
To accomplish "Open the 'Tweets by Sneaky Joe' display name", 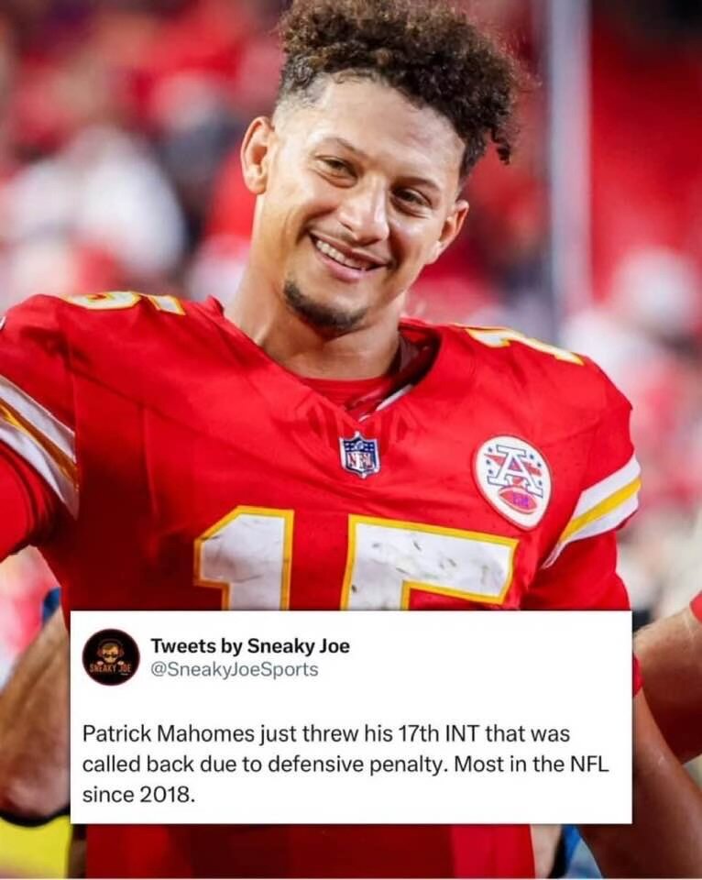I will coord(249,646).
